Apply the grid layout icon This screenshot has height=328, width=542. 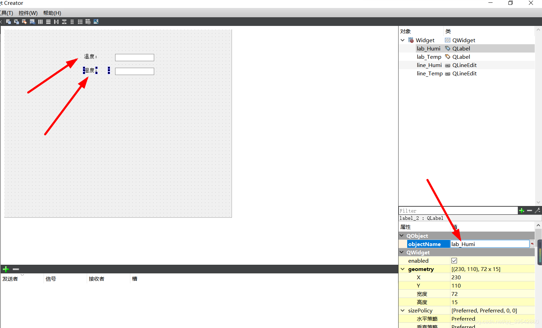pos(80,22)
